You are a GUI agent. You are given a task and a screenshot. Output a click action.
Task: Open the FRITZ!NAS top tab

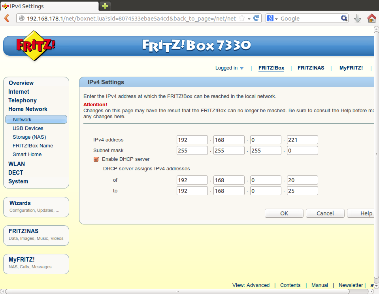(311, 68)
